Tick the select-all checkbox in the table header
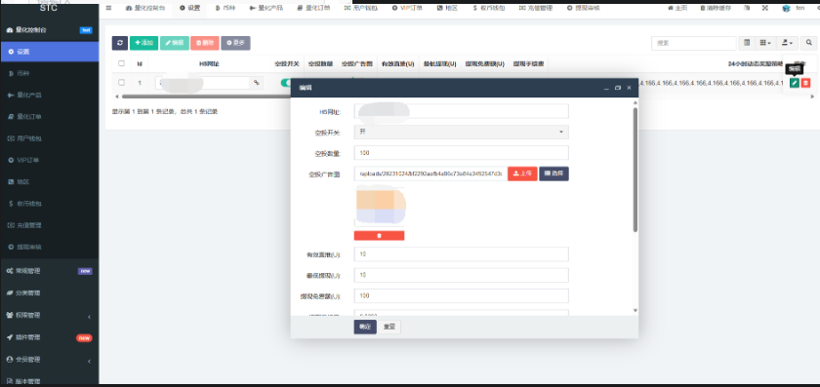The height and width of the screenshot is (387, 820). click(121, 63)
